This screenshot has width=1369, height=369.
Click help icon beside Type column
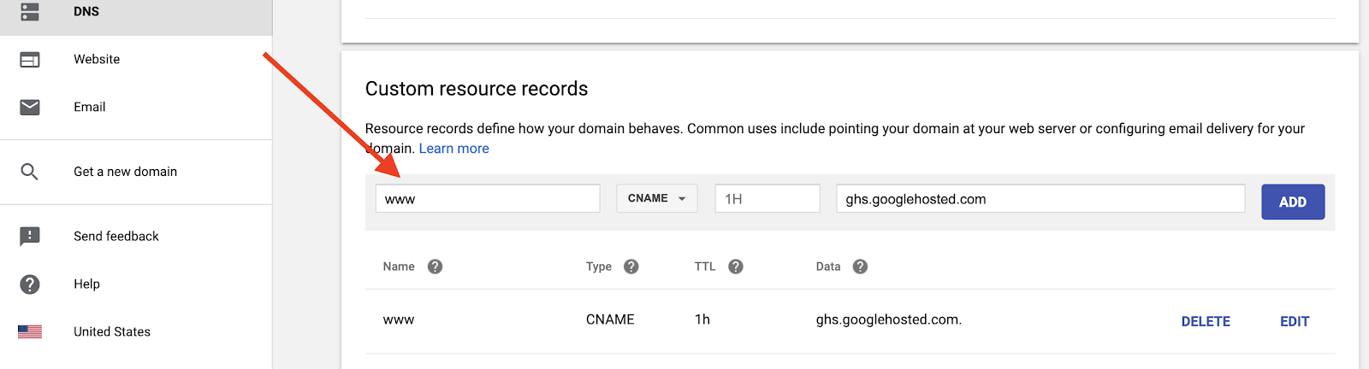coord(631,266)
